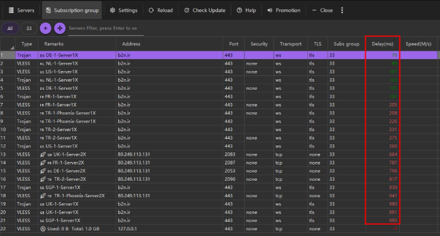Select the 33 subscription group tab

click(x=29, y=28)
